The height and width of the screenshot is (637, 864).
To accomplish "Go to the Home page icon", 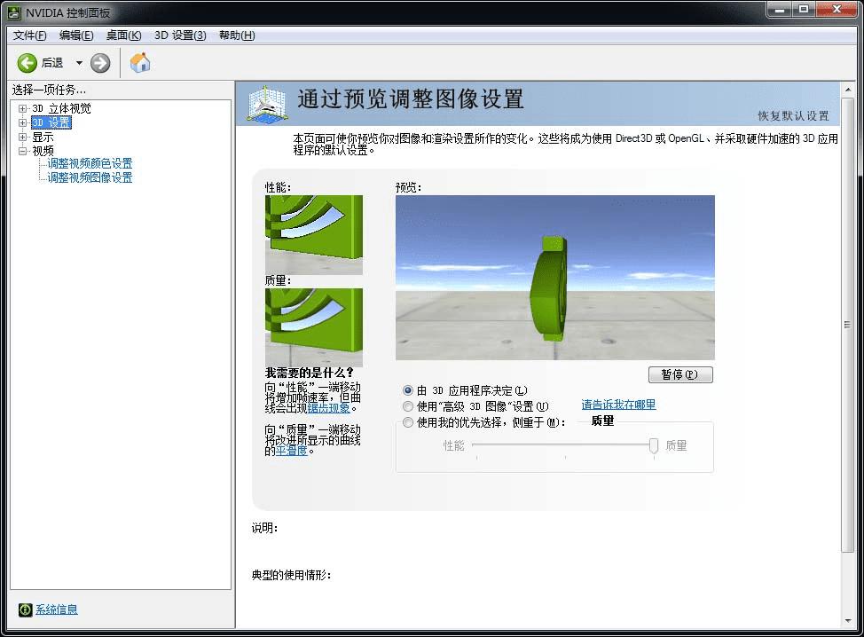I will coord(140,63).
